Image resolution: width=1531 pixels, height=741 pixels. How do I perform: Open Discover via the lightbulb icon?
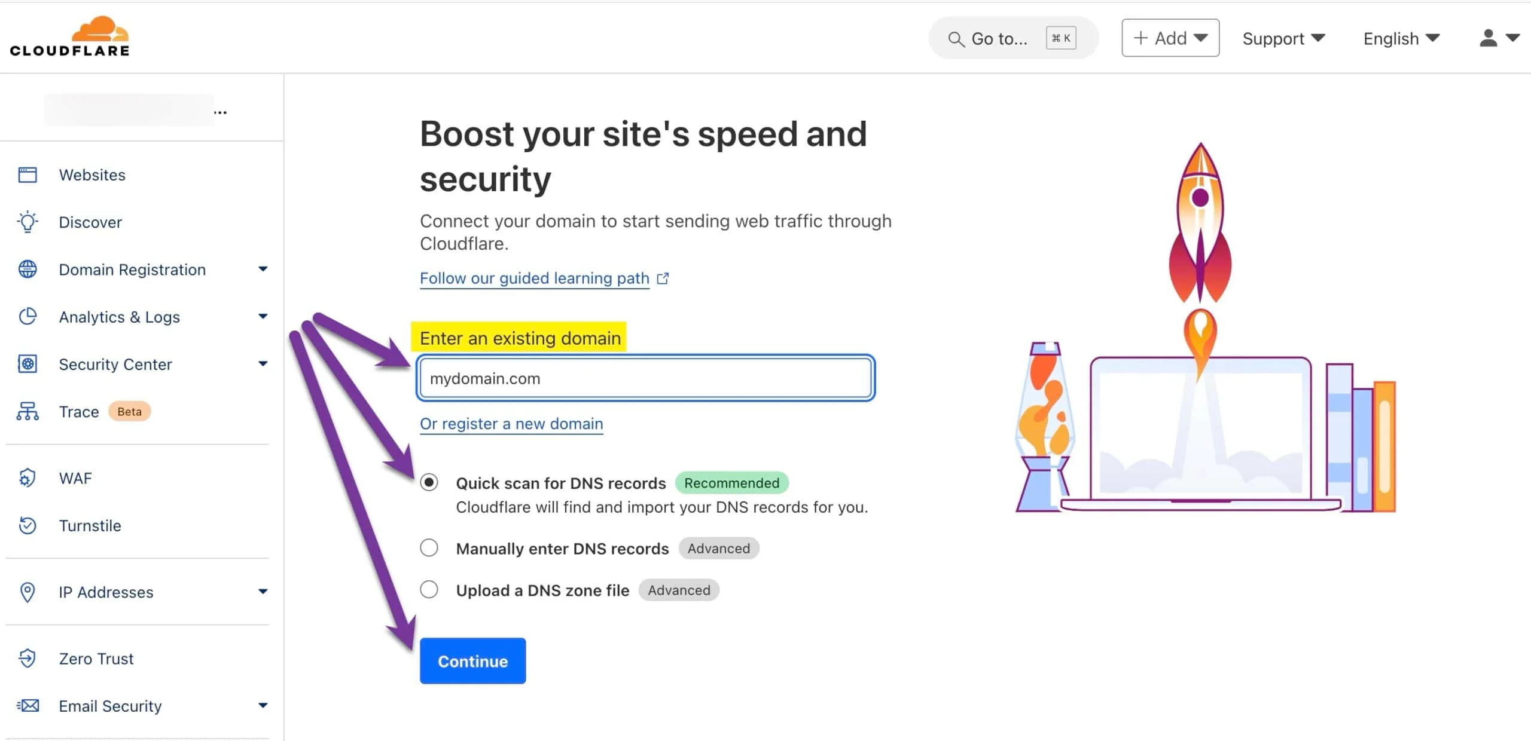click(28, 222)
